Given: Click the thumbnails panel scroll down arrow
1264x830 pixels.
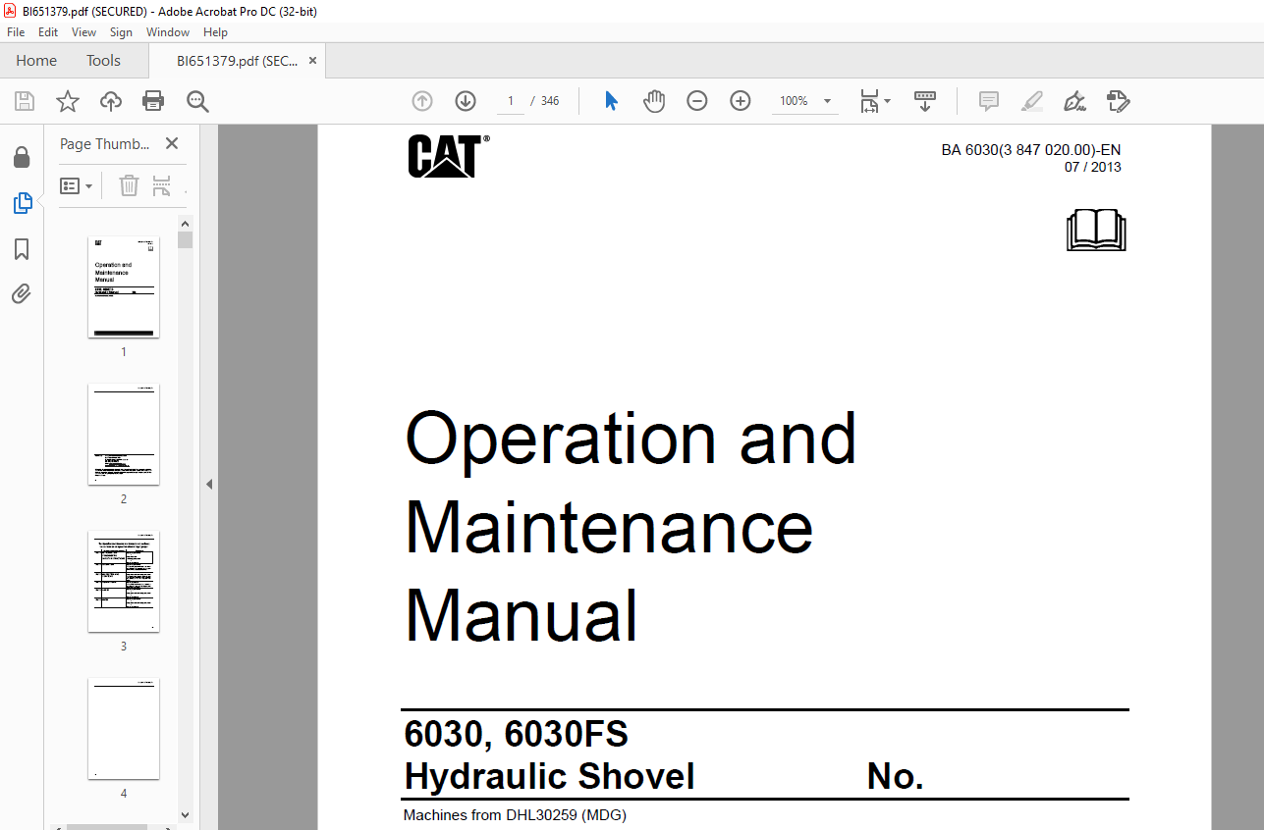Looking at the screenshot, I should coord(185,814).
